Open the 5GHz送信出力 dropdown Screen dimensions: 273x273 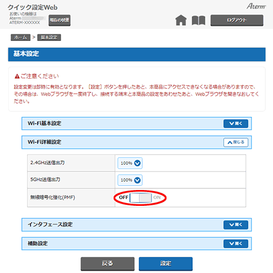click(x=130, y=180)
